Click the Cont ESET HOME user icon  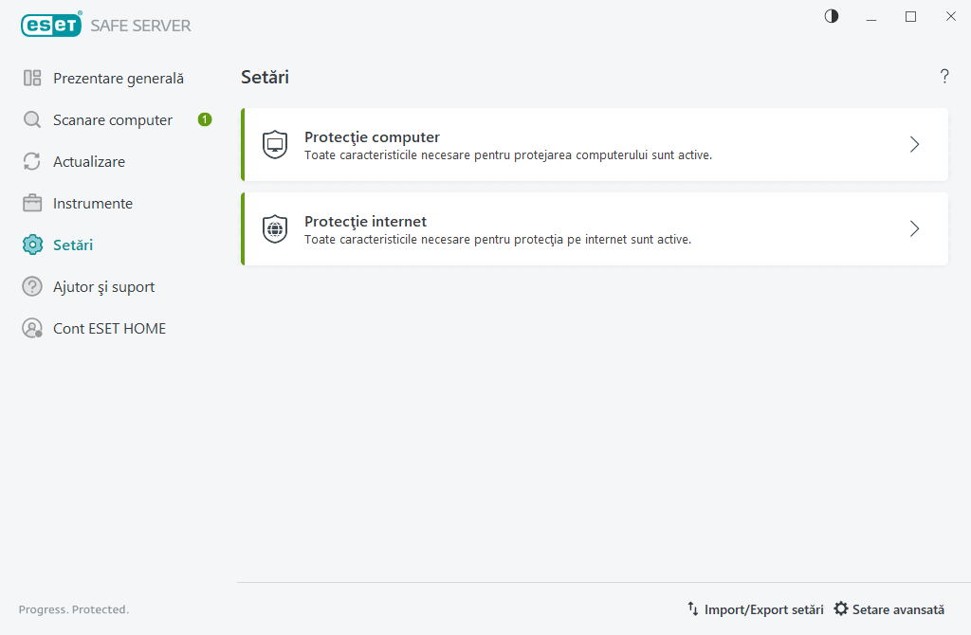(x=32, y=329)
